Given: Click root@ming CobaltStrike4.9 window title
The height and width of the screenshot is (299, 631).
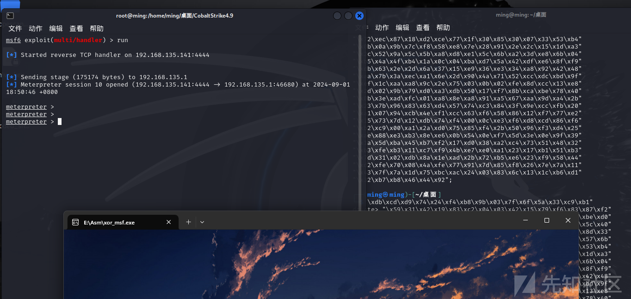Looking at the screenshot, I should click(x=174, y=16).
